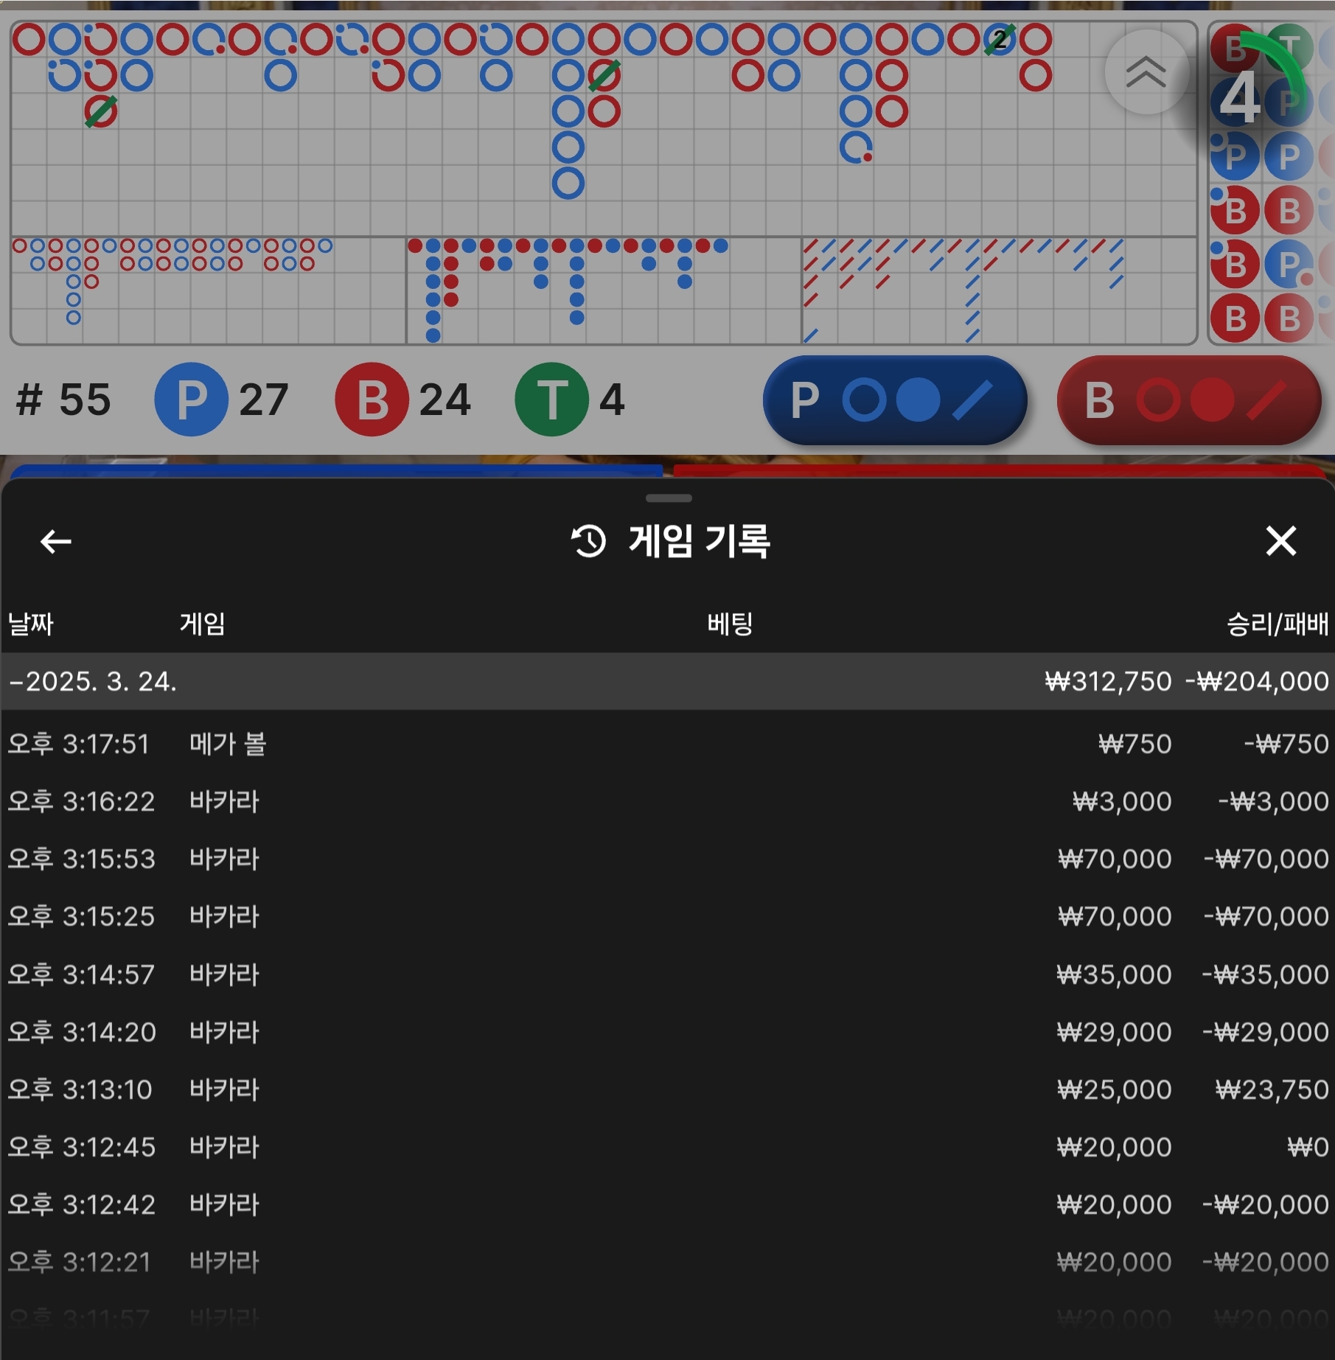1335x1360 pixels.
Task: Open the 3:12:45 baccarat ₩0 record
Action: (667, 1147)
